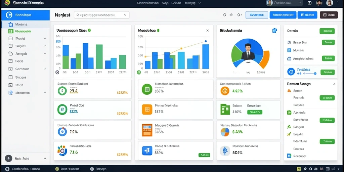Click the dark button in the top toolbar

click(329, 15)
